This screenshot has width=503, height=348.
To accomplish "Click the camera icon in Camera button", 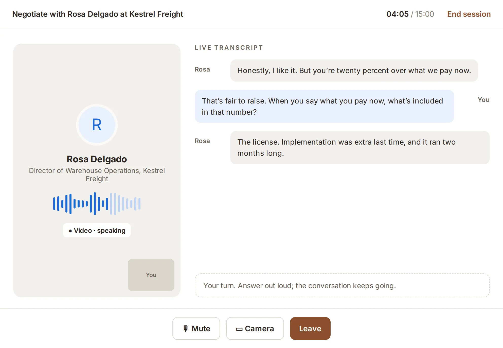I will (239, 329).
